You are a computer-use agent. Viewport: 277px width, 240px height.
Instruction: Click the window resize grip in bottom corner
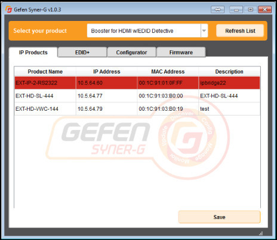pos(261,233)
